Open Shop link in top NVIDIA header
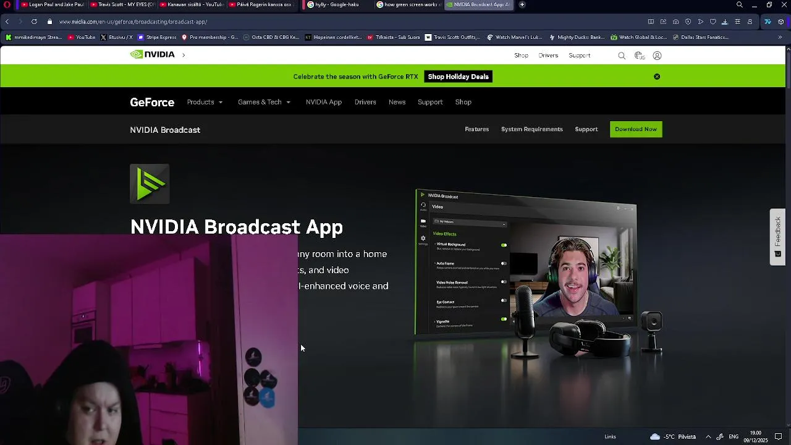This screenshot has width=791, height=445. 521,56
